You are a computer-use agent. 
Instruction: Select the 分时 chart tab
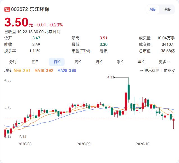[13, 62]
